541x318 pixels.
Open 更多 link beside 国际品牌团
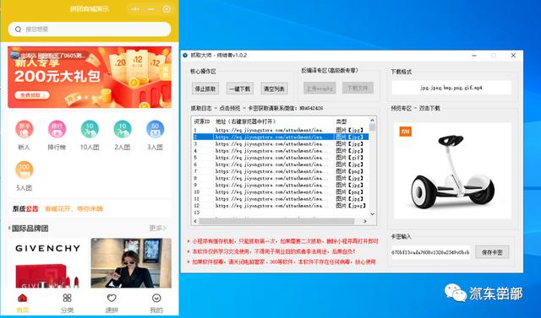click(158, 228)
